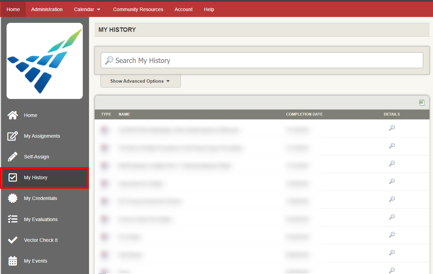The width and height of the screenshot is (433, 274).
Task: Open details magnifier in third history row
Action: point(392,164)
